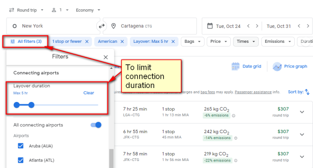The image size is (313, 168).
Task: Uncheck the Aruba (AUA) airport checkbox
Action: [x=21, y=146]
